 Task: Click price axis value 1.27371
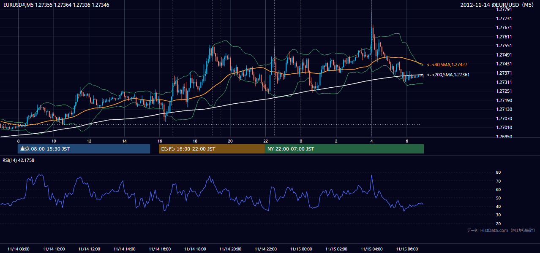tap(504, 73)
